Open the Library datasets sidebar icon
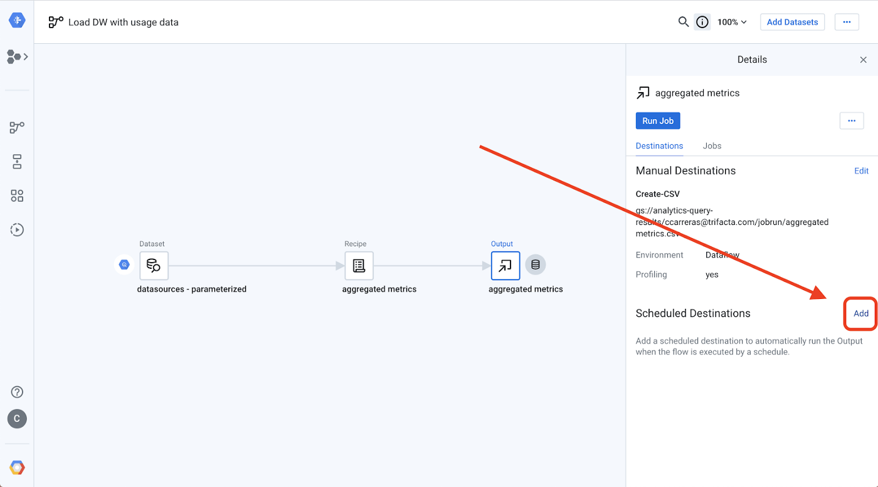The width and height of the screenshot is (878, 487). click(x=17, y=196)
